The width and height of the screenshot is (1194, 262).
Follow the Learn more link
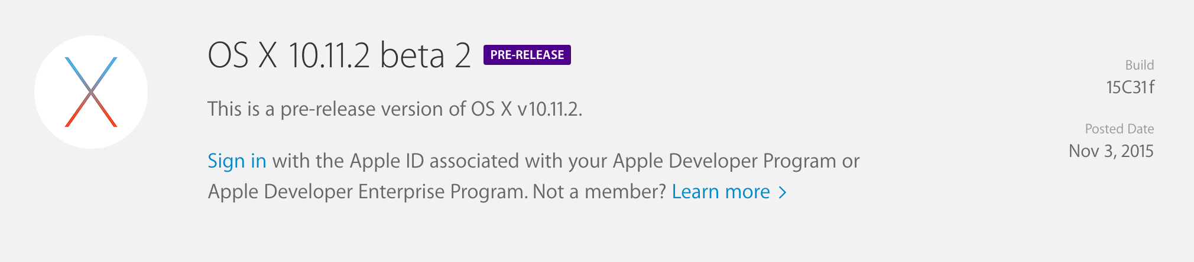(x=721, y=192)
